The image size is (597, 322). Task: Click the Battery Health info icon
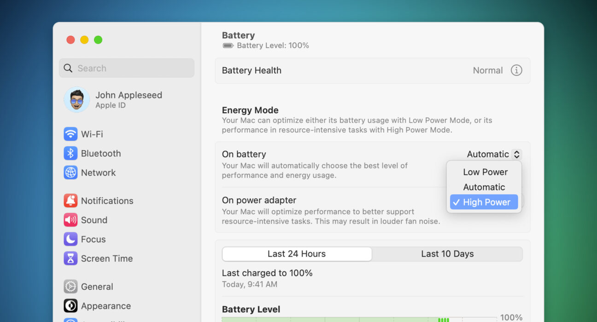(516, 70)
